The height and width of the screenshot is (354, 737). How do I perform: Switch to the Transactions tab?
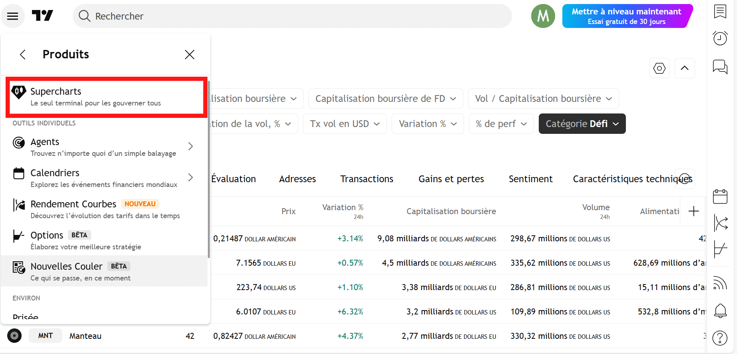pyautogui.click(x=367, y=179)
